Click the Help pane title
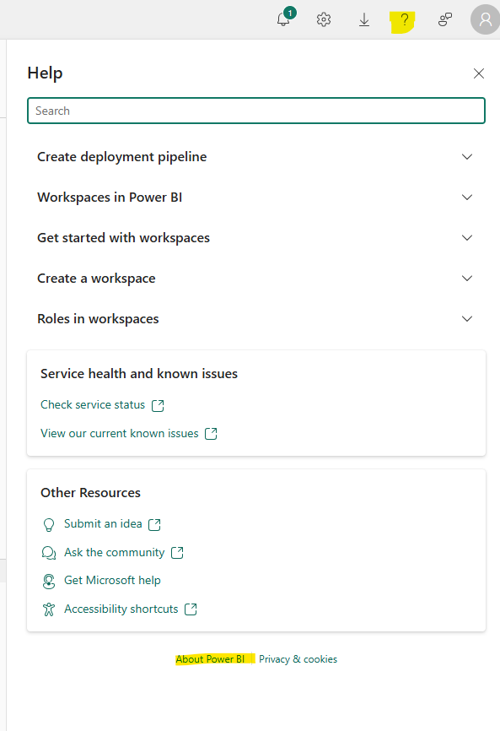This screenshot has height=731, width=500. tap(46, 73)
